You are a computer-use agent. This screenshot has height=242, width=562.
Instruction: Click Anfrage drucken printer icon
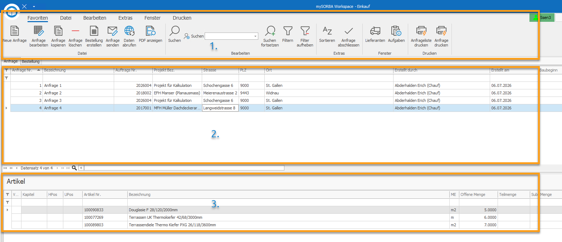441,31
